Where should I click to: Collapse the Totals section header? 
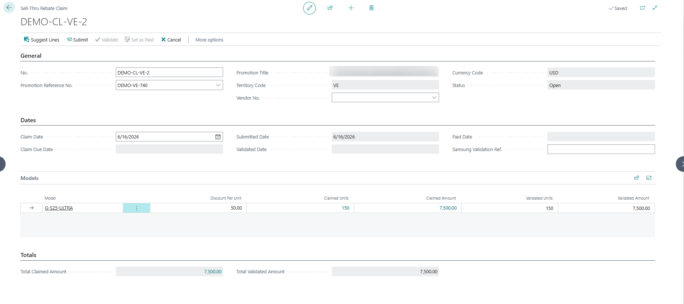coord(28,255)
